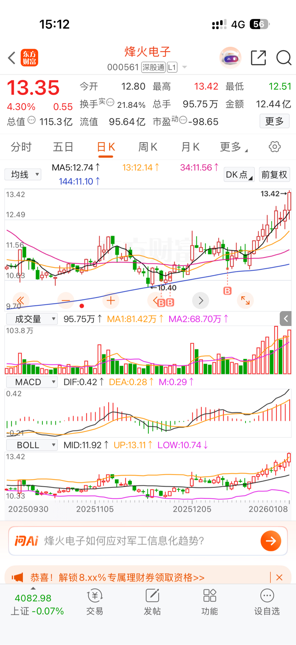Viewport: 296px width, 645px height.
Task: Tap the 问Ai question input field
Action: pyautogui.click(x=148, y=541)
